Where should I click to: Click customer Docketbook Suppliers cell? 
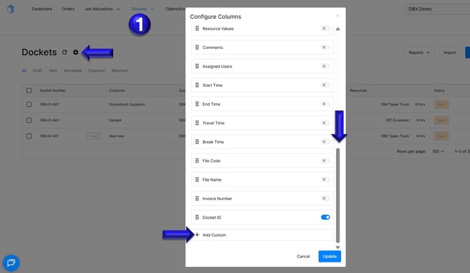pos(127,104)
